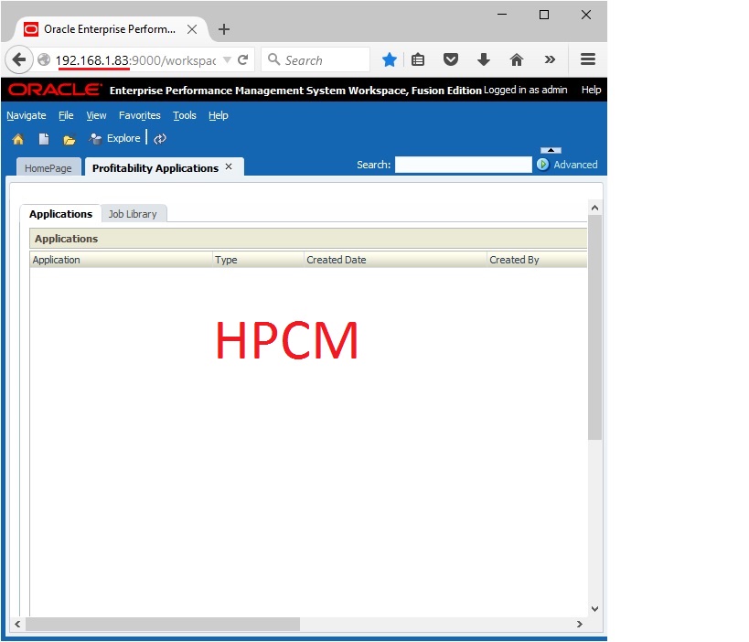Expand the URL history dropdown arrow
The width and height of the screenshot is (749, 642).
pos(227,60)
